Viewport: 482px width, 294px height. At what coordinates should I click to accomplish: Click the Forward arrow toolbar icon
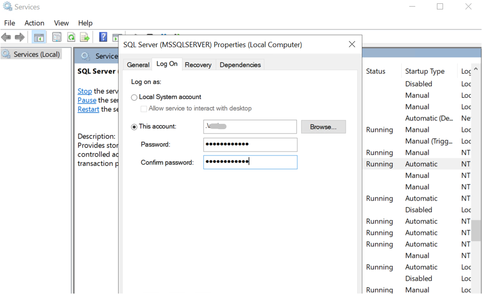tap(19, 38)
